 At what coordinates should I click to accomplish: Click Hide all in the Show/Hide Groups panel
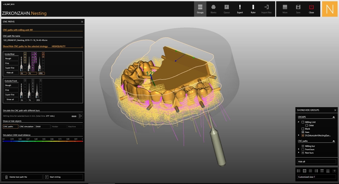pos(316,161)
